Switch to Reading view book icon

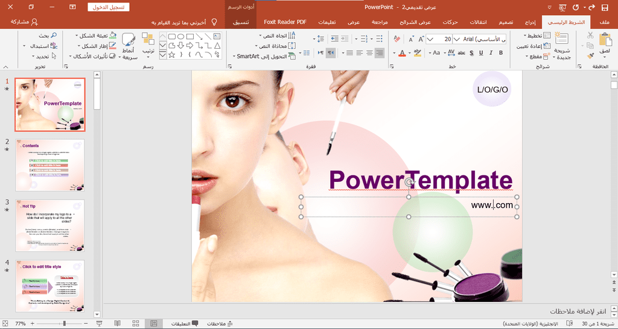tap(118, 324)
